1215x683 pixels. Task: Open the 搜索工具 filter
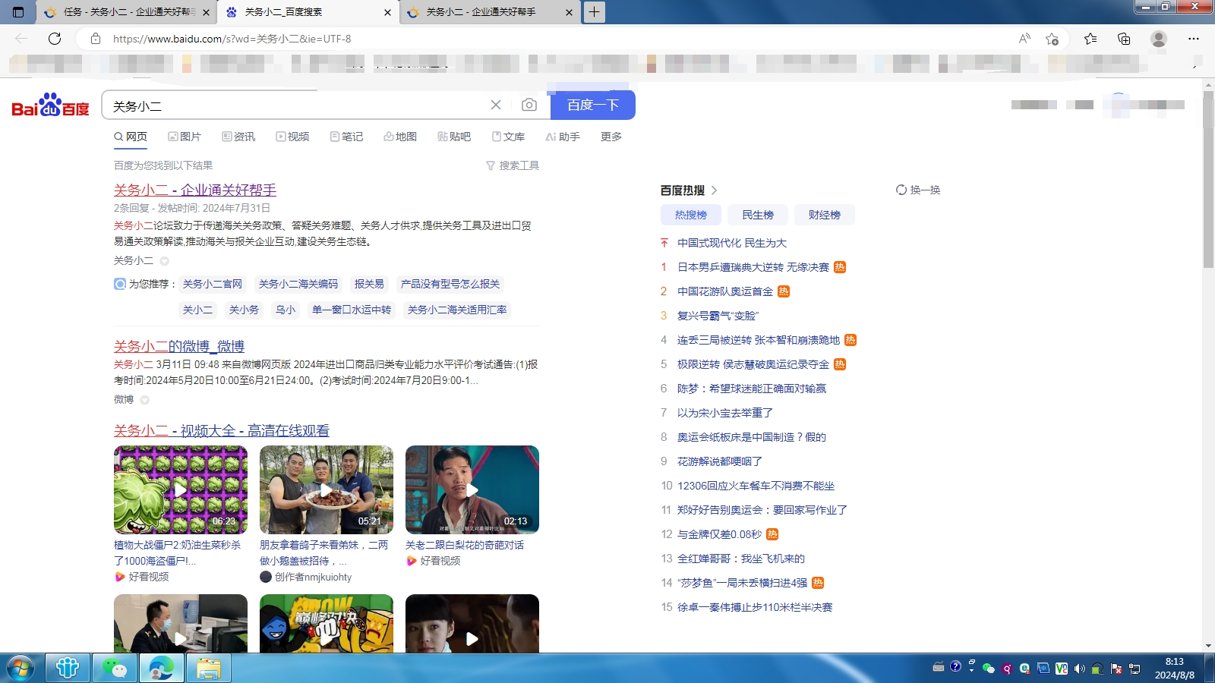[x=513, y=165]
